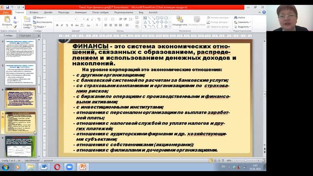The height and width of the screenshot is (176, 313).
Task: Click the zoom in plus button
Action: (x=259, y=160)
